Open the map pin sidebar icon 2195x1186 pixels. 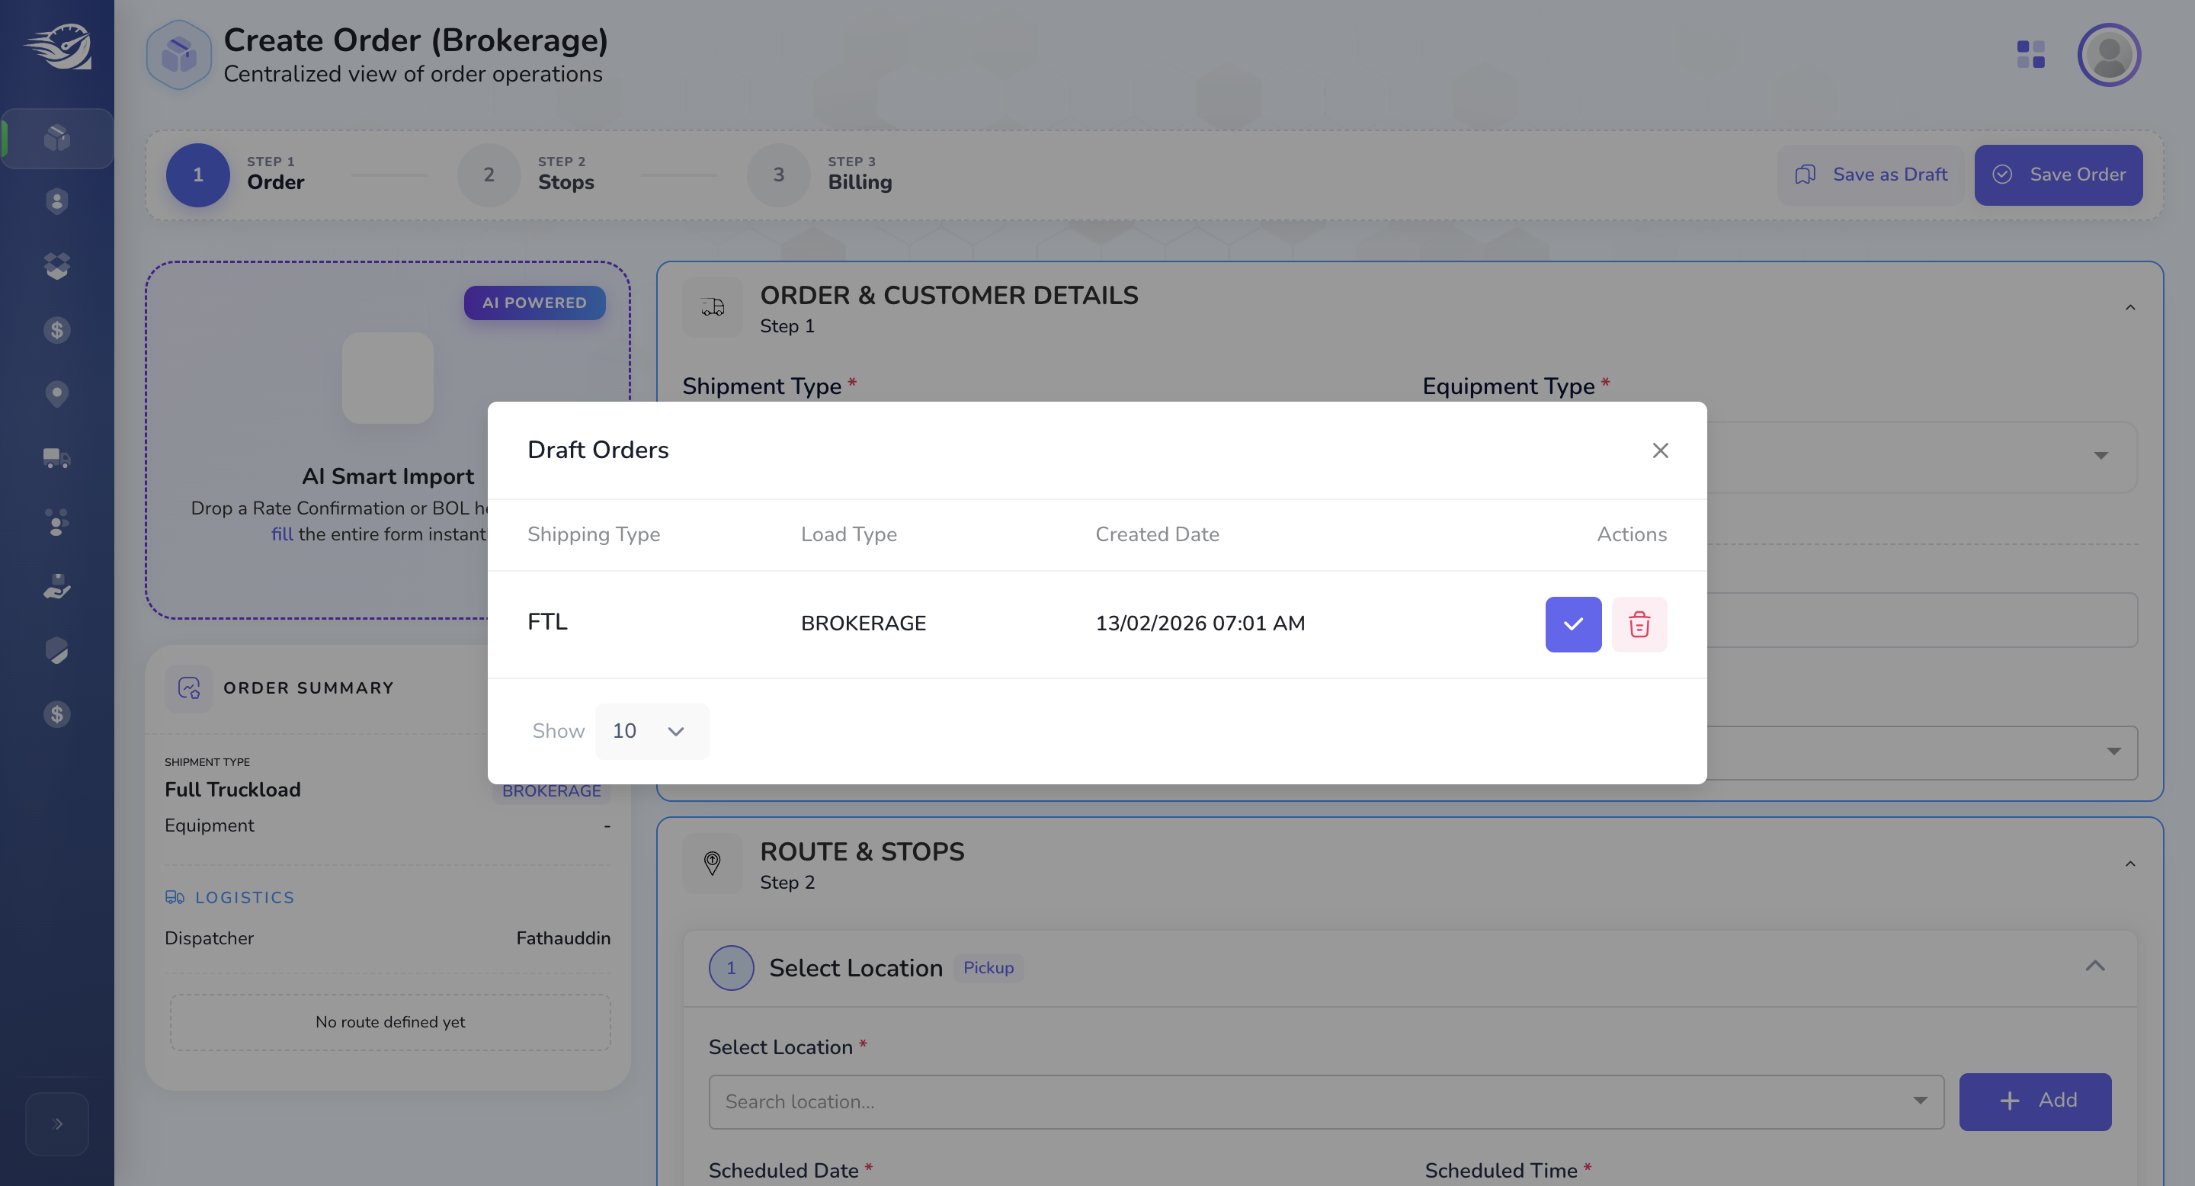click(56, 393)
